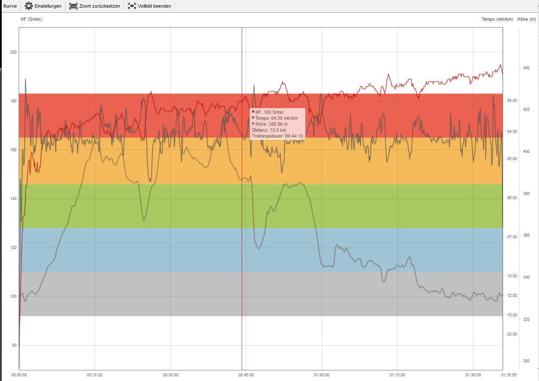
Task: Click the 01:00:00 time axis label
Action: (322, 375)
